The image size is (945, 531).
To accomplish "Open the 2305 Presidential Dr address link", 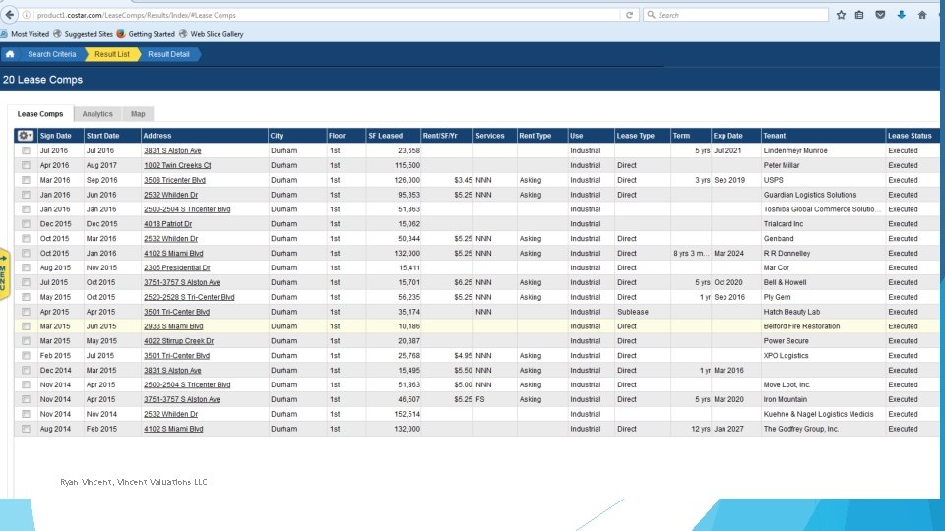I will pyautogui.click(x=176, y=267).
